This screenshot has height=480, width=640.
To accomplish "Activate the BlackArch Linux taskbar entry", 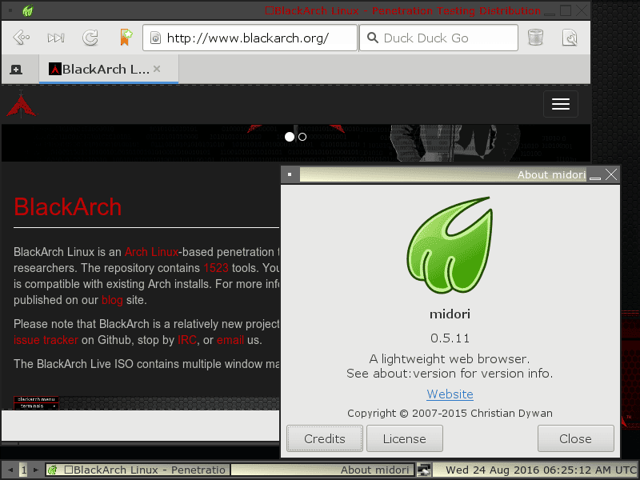I will tap(138, 470).
